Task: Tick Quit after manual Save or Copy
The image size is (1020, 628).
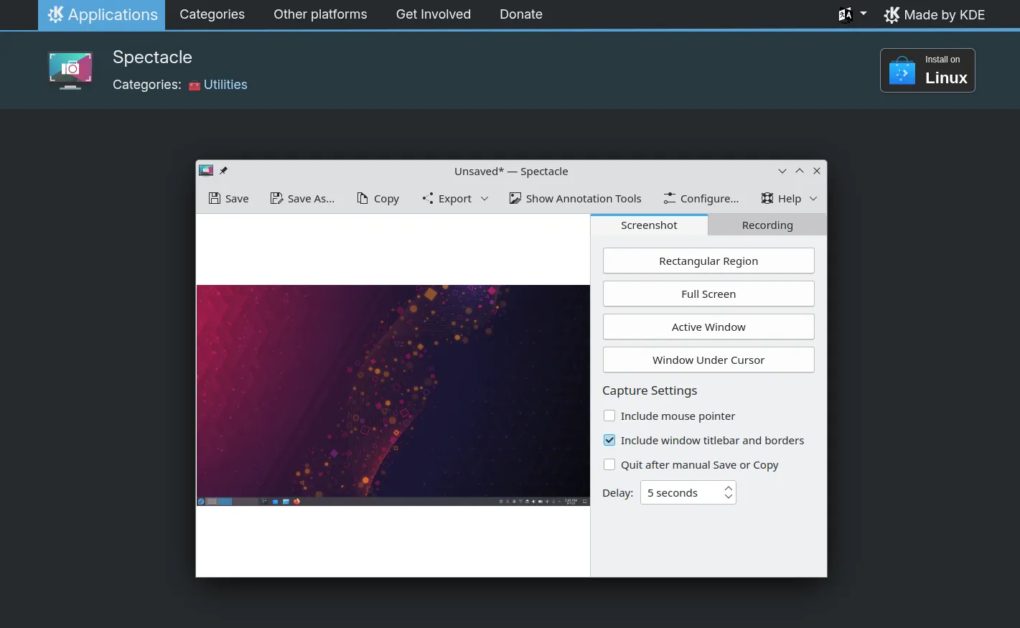Action: (609, 464)
